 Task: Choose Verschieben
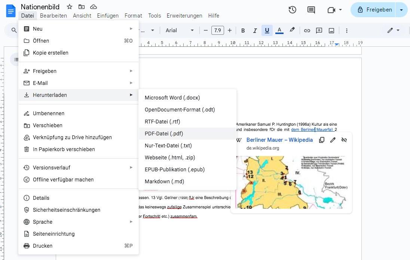(79, 126)
